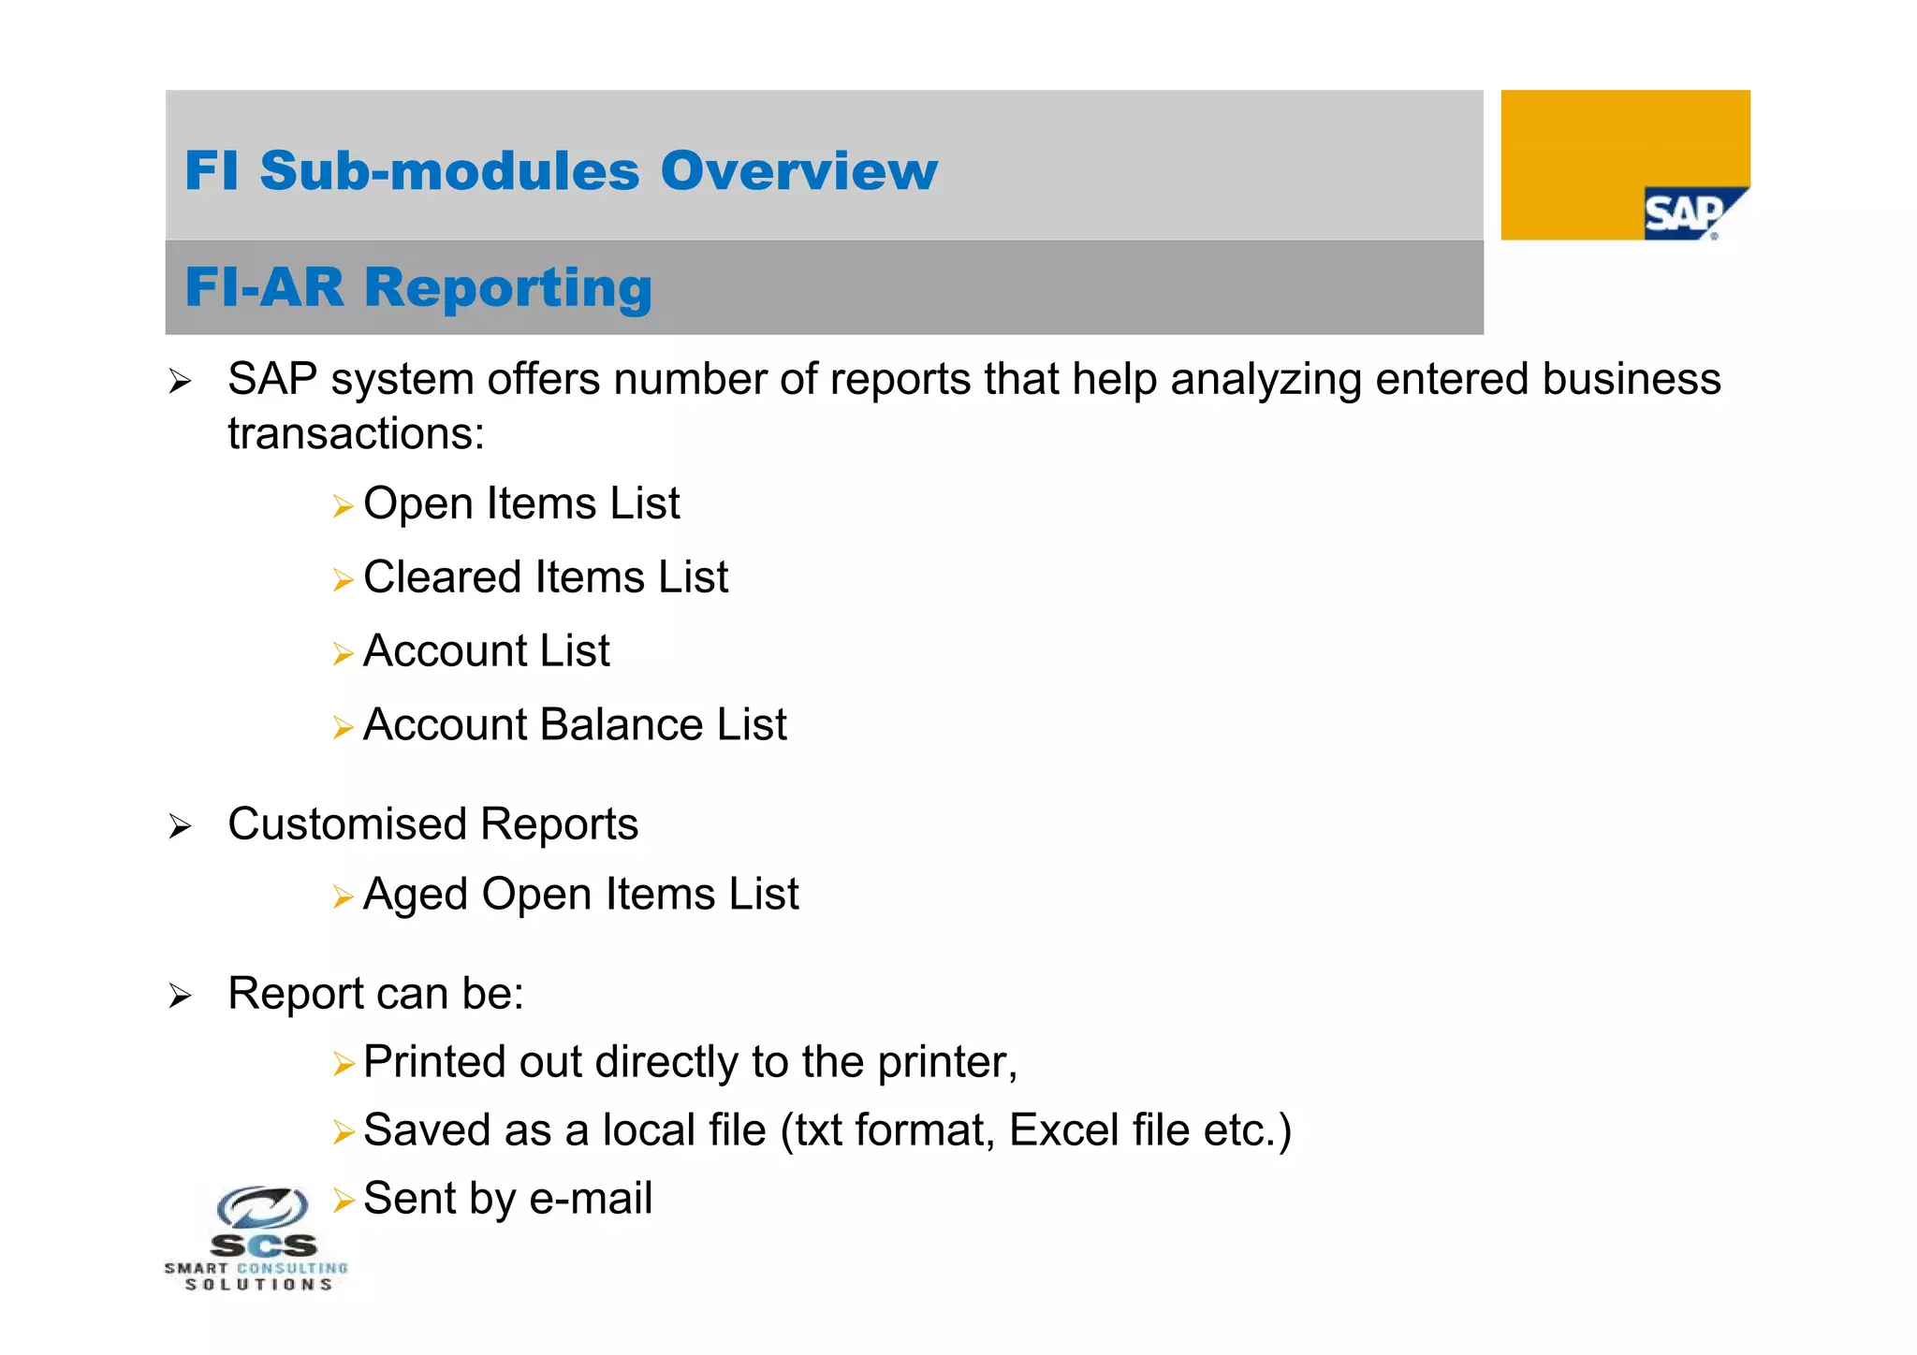This screenshot has width=1917, height=1355.
Task: Click the SAP logo
Action: coord(1625,165)
